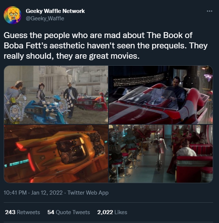The height and width of the screenshot is (223, 219).
Task: Click the tweet text about Boba Fett
Action: coord(105,45)
